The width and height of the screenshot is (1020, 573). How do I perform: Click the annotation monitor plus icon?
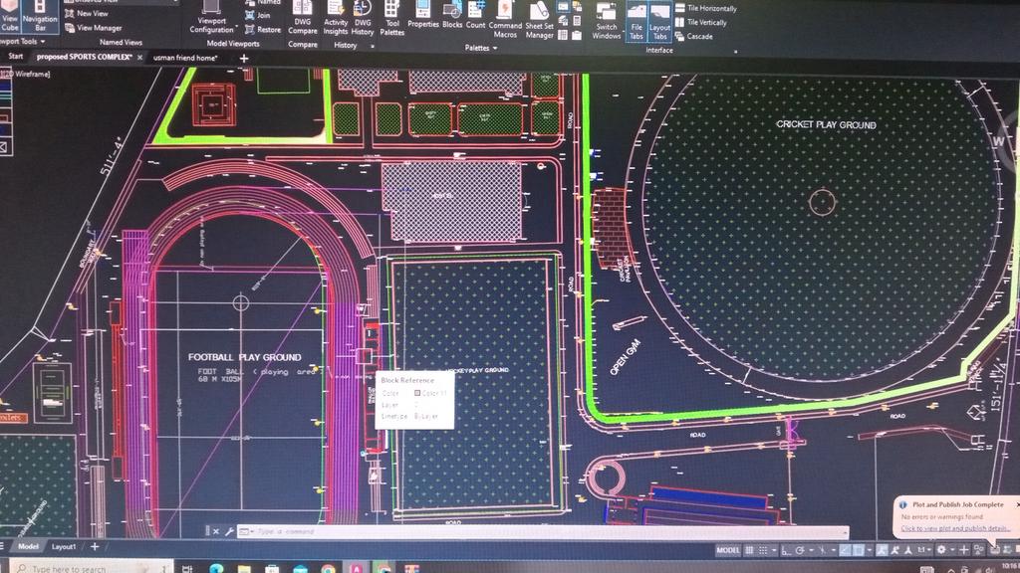[x=964, y=550]
